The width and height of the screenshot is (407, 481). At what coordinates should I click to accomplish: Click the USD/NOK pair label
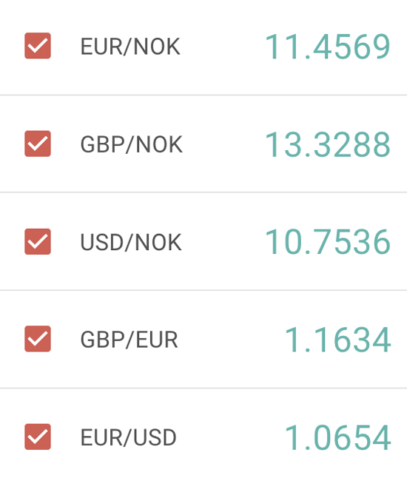coord(131,242)
